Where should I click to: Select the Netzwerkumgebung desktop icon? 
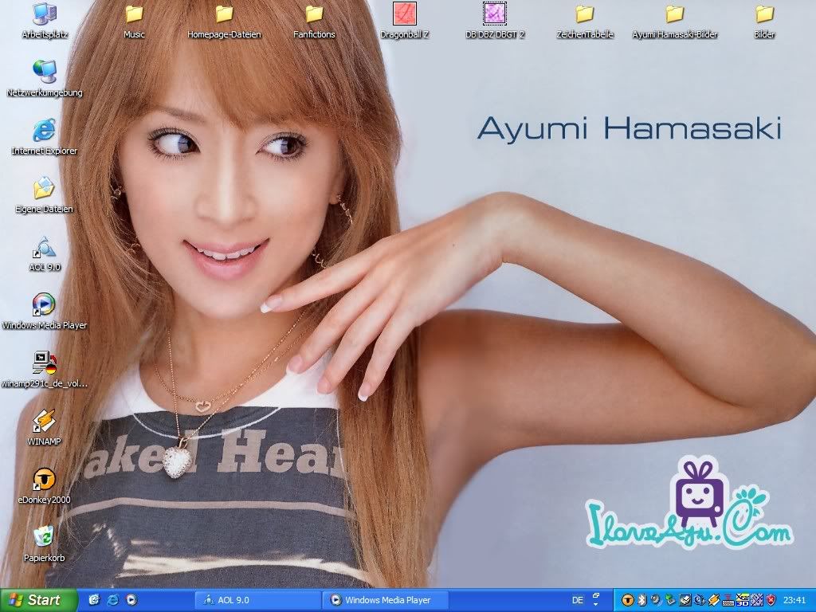[x=45, y=79]
